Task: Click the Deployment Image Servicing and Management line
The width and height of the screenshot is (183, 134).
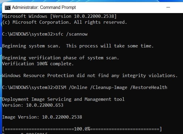Action: [63, 99]
